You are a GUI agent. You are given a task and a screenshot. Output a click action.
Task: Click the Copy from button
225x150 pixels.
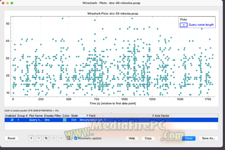pos(168,138)
